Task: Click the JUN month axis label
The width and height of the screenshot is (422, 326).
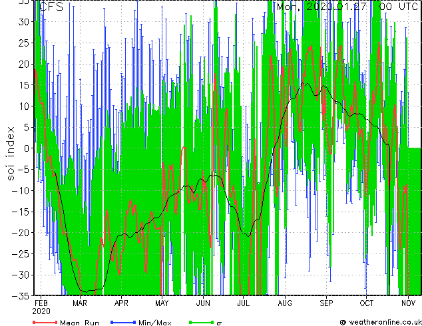Action: coord(203,303)
